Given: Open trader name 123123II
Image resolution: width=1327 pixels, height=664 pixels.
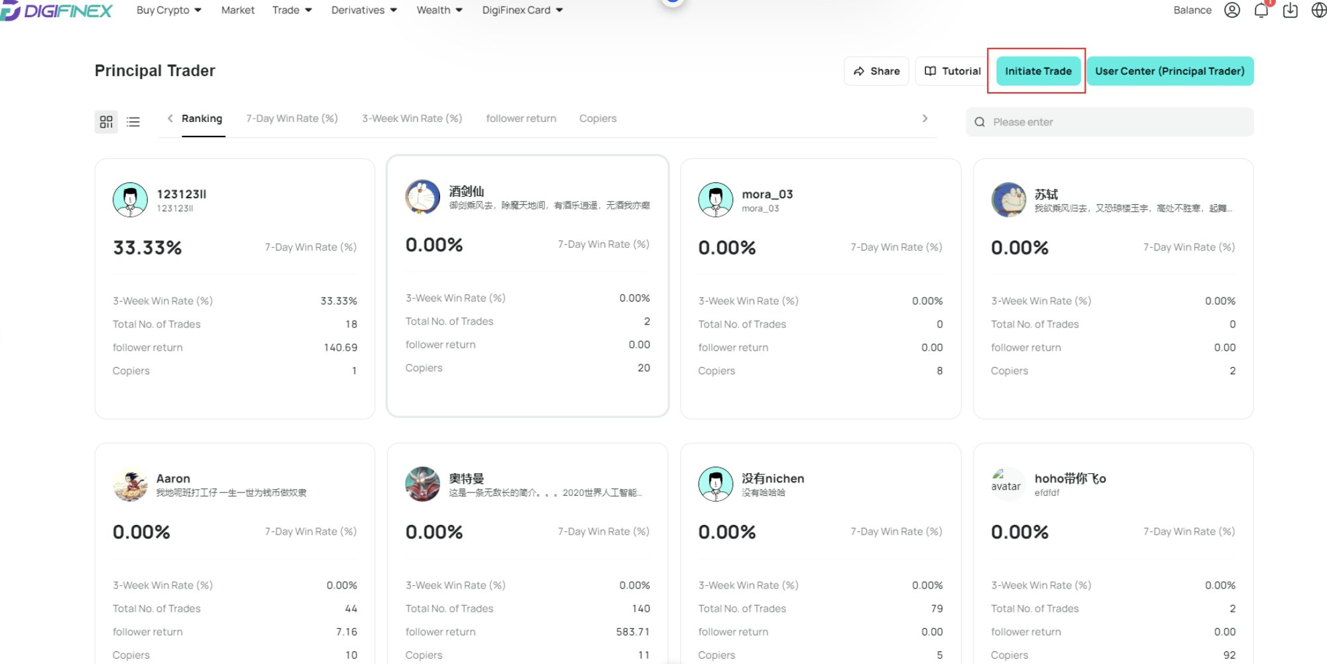Looking at the screenshot, I should click(x=182, y=194).
